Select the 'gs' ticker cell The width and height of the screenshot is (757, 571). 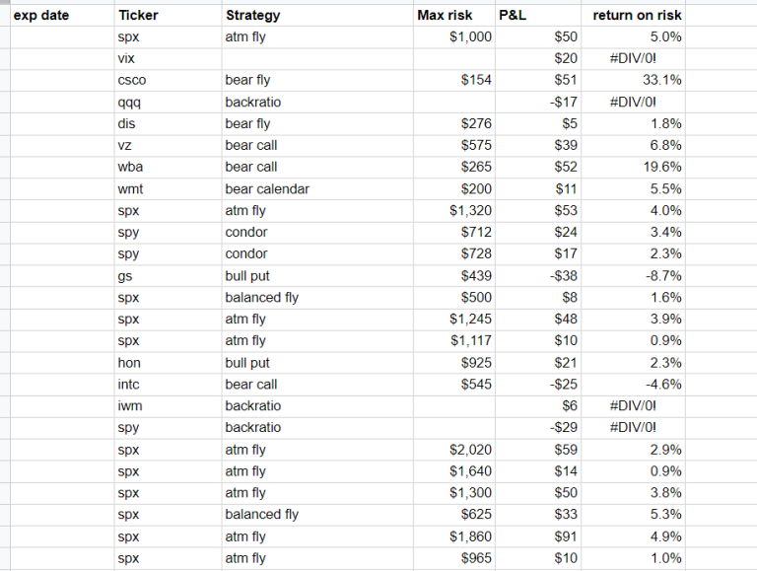(125, 276)
